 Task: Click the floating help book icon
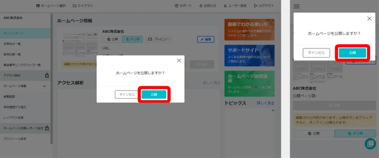[370, 144]
